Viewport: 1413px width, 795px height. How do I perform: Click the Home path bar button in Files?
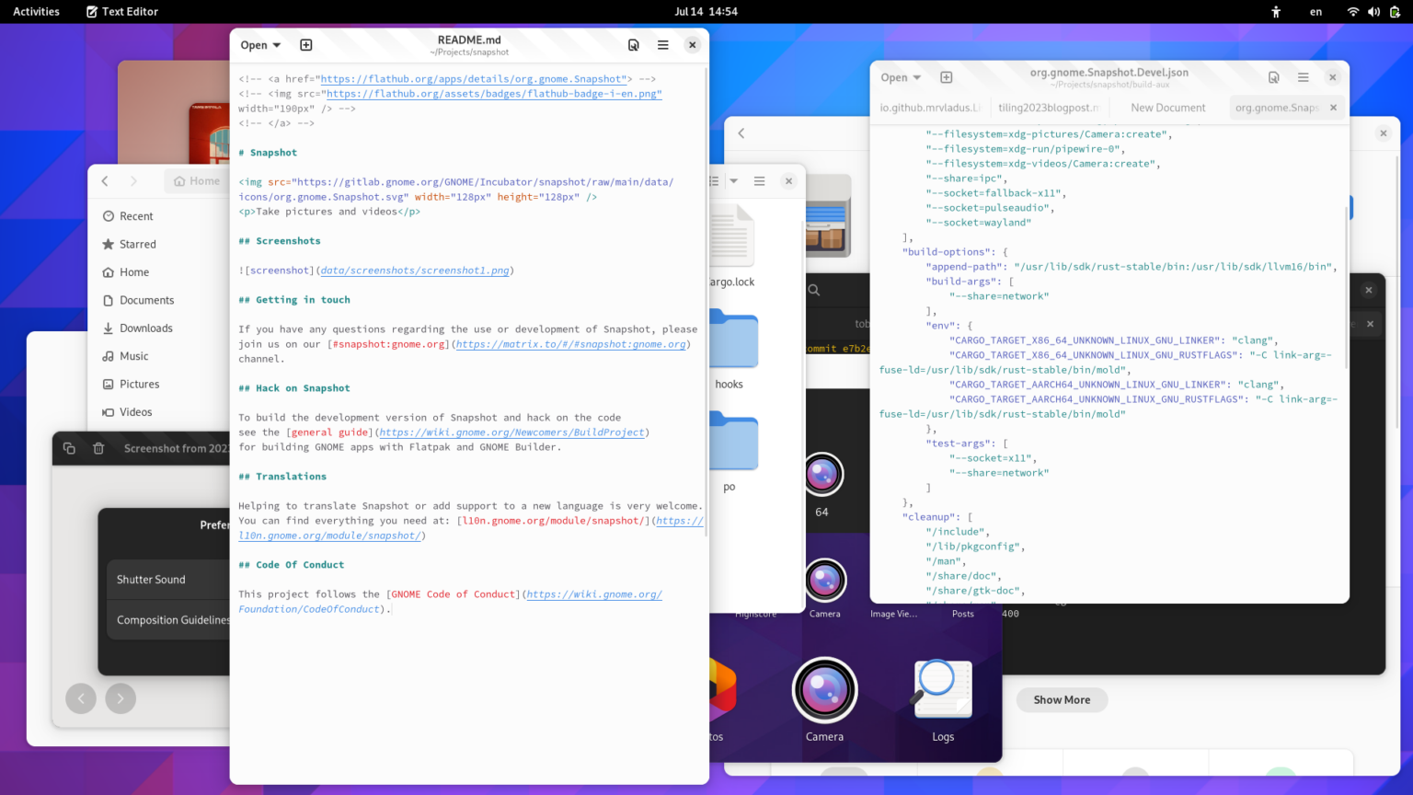pos(197,181)
